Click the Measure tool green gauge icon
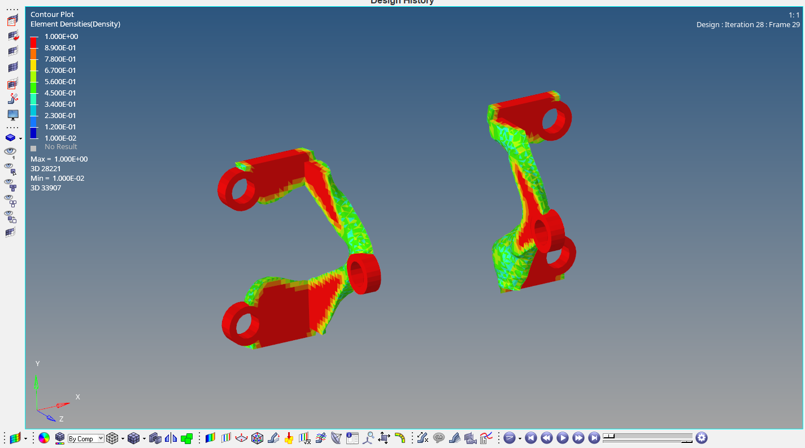Screen dimensions: 805x448 [x=400, y=438]
